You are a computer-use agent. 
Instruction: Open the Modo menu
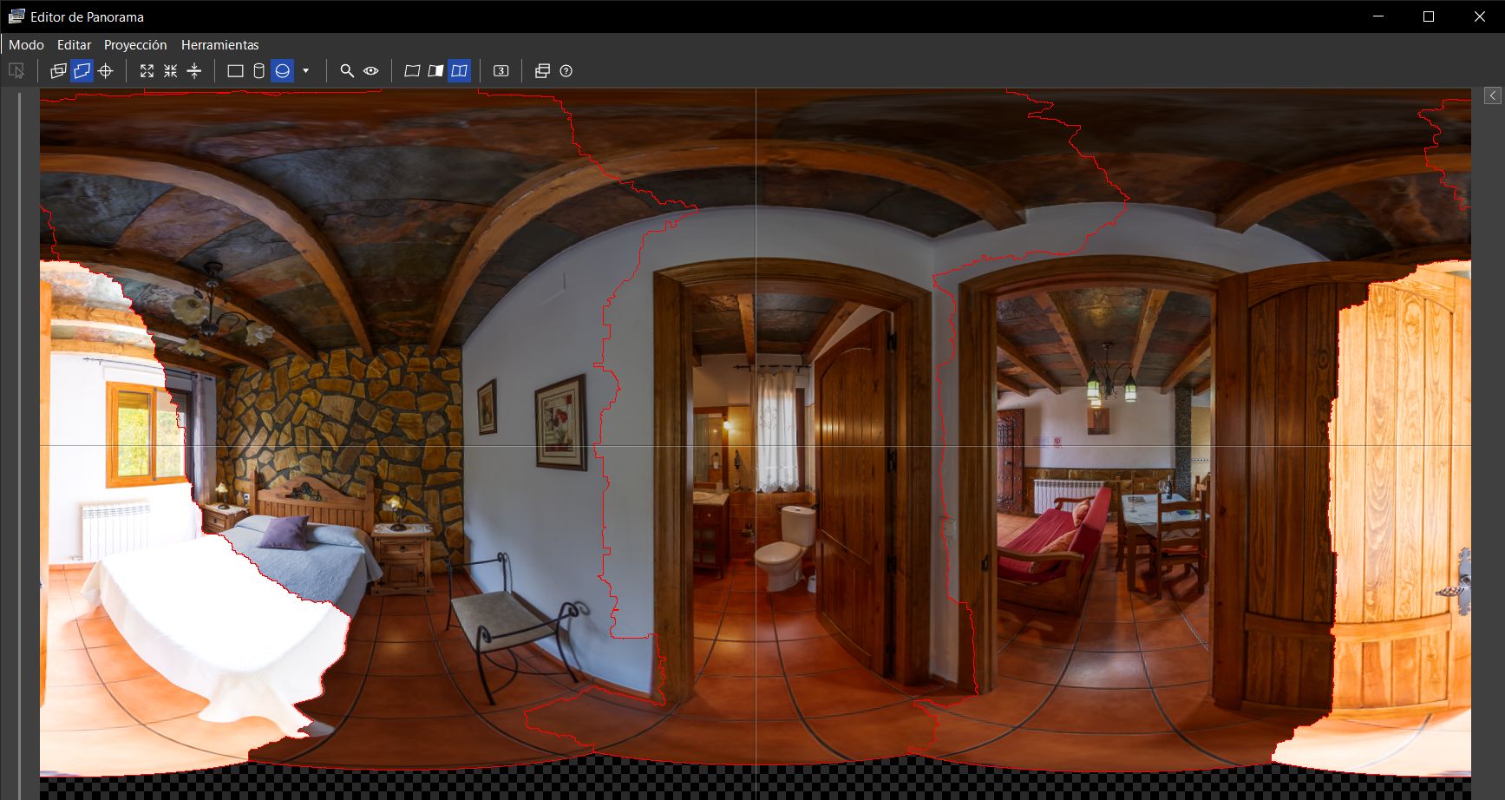26,45
